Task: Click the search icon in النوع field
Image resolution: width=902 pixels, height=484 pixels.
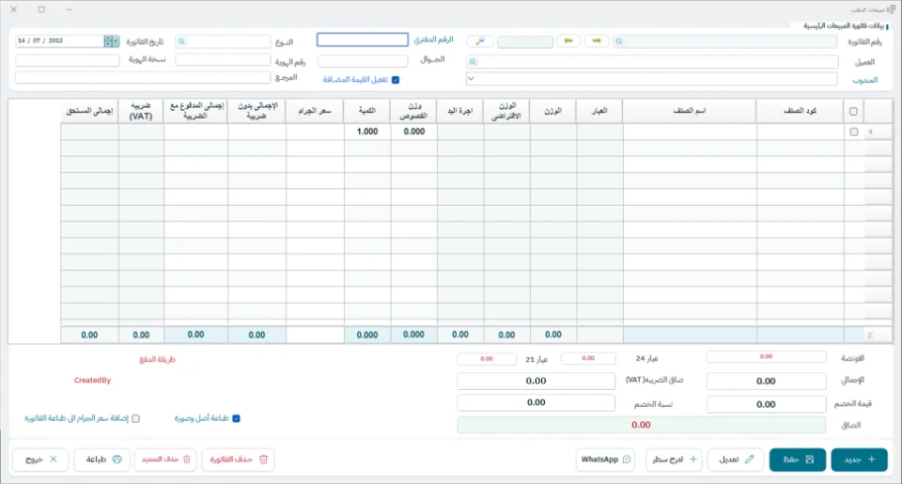Action: pyautogui.click(x=181, y=41)
